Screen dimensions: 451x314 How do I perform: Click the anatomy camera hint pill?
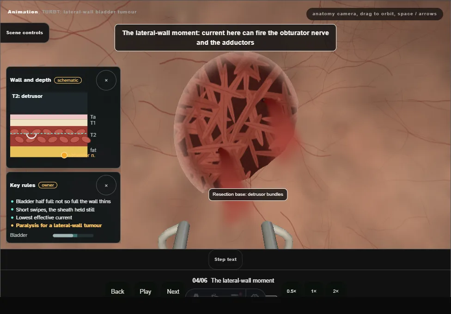coord(374,14)
